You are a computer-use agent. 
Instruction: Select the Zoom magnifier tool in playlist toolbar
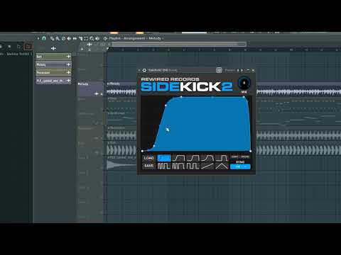point(92,38)
